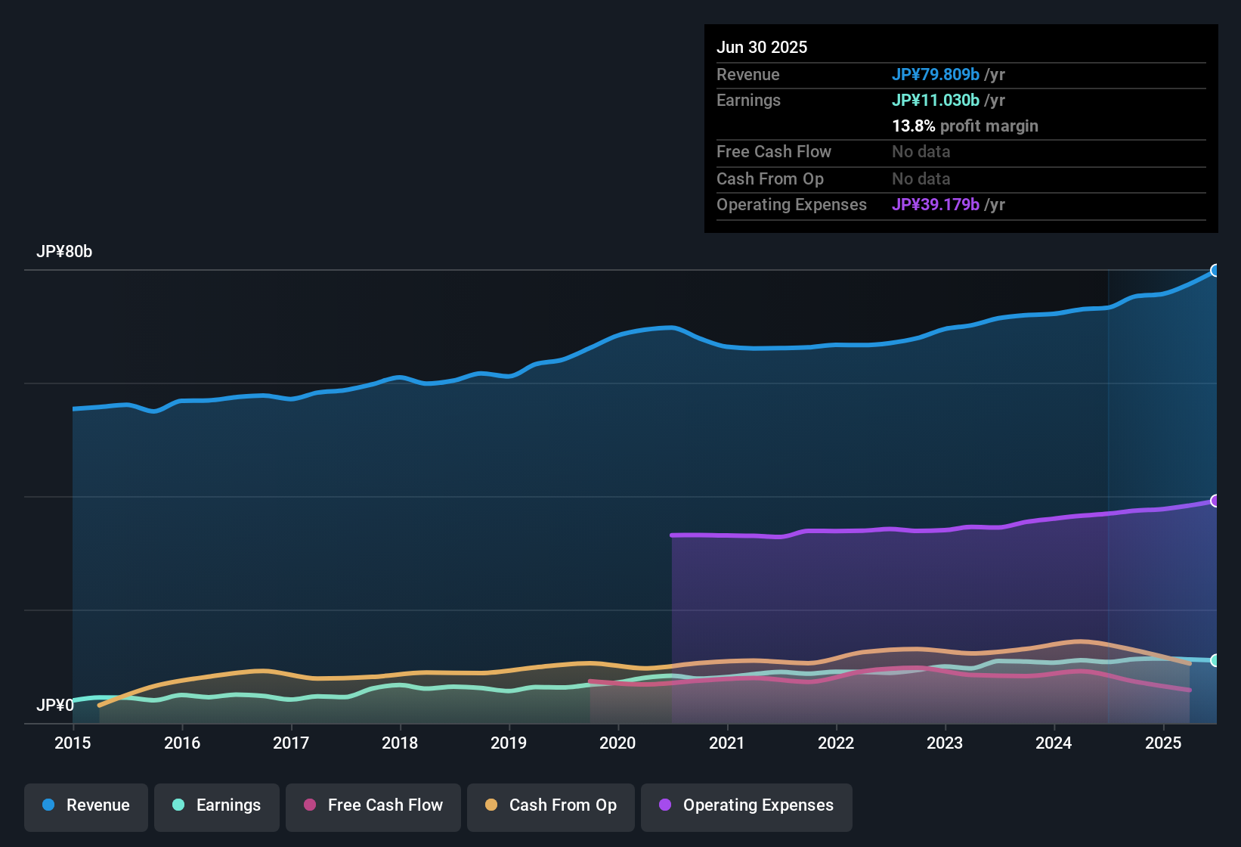Click the Revenue endpoint marker on the chart

[x=1215, y=270]
